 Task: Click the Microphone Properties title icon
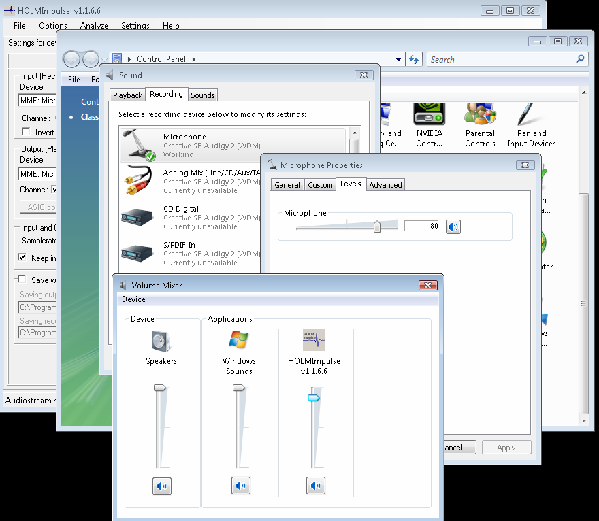272,165
